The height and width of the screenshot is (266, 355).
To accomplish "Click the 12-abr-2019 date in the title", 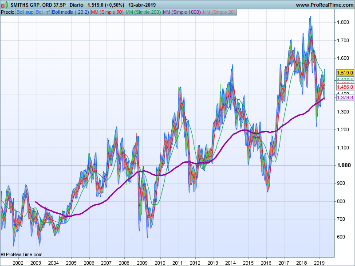I will [142, 5].
